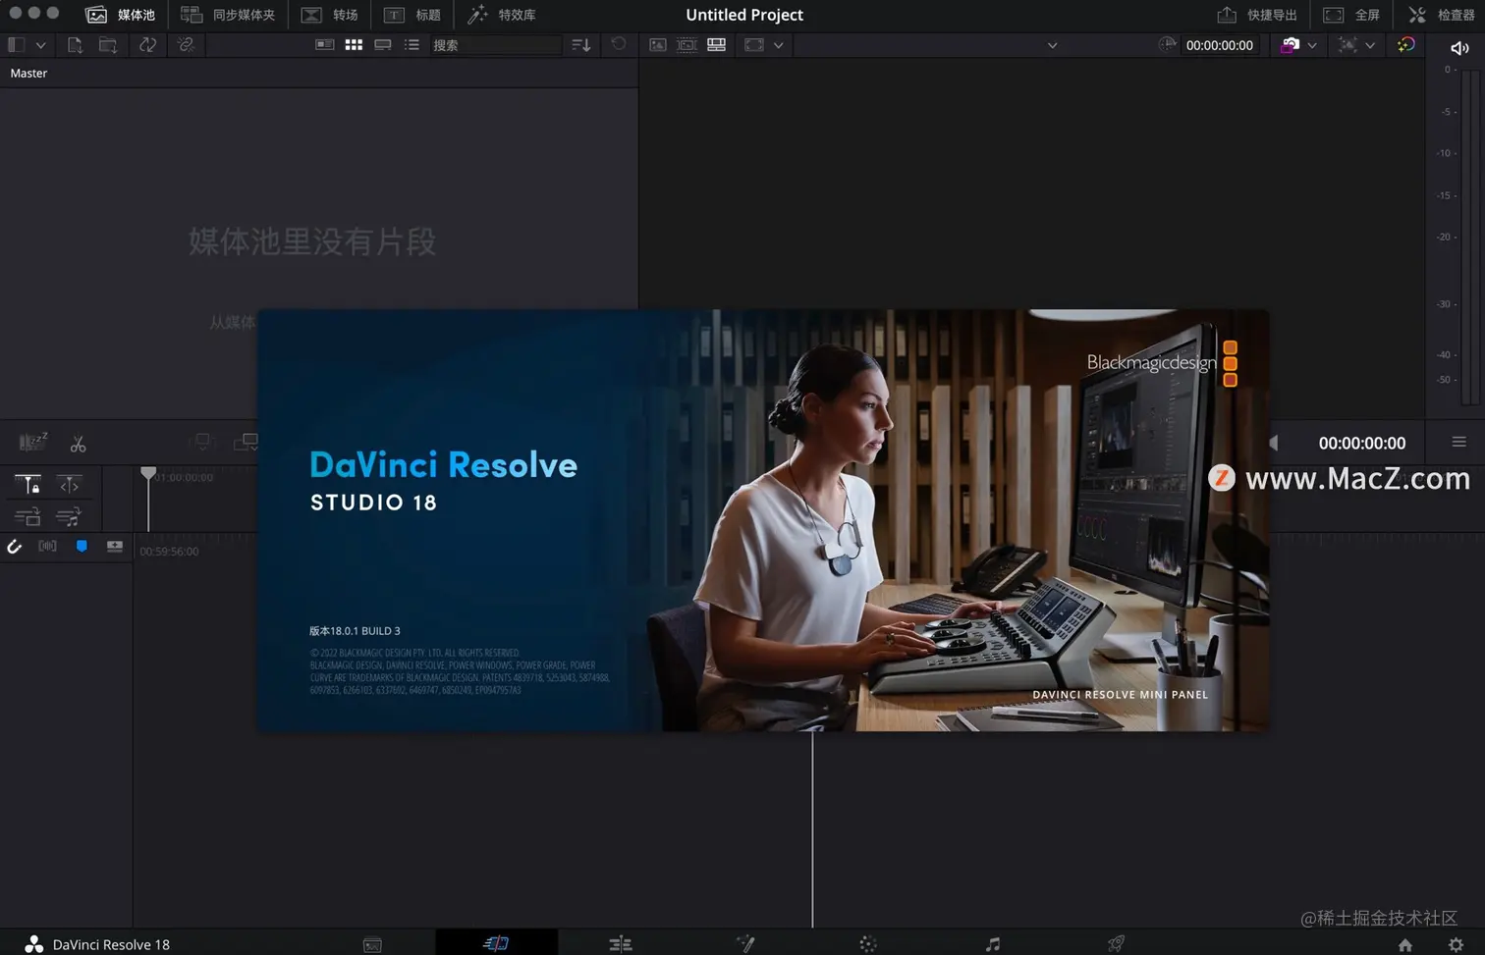
Task: Open the timeline name dropdown chevron
Action: [x=1052, y=45]
